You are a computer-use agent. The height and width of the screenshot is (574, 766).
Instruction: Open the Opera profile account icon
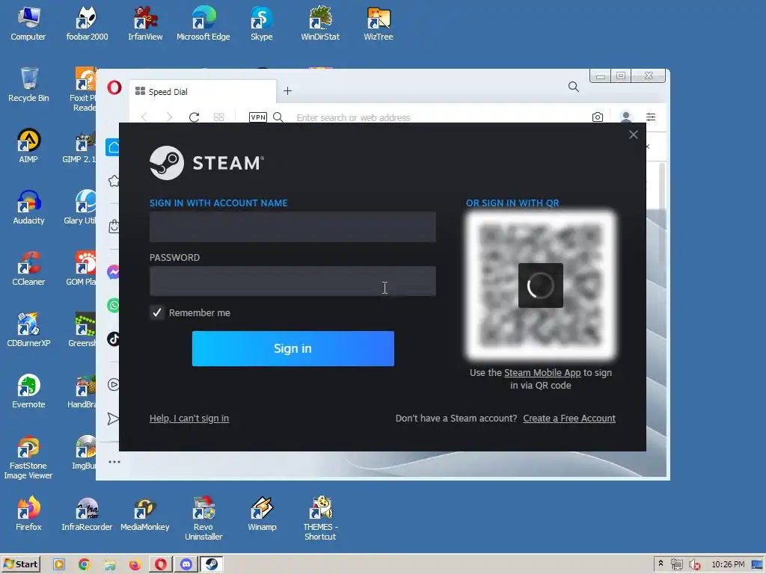tap(626, 117)
